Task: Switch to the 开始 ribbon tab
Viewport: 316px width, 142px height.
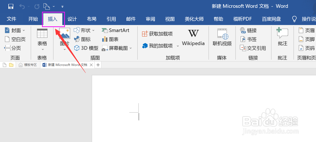Action: (x=33, y=19)
